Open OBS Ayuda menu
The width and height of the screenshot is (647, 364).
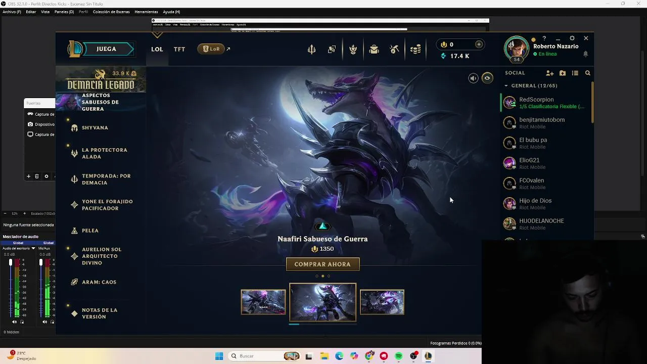pyautogui.click(x=171, y=12)
